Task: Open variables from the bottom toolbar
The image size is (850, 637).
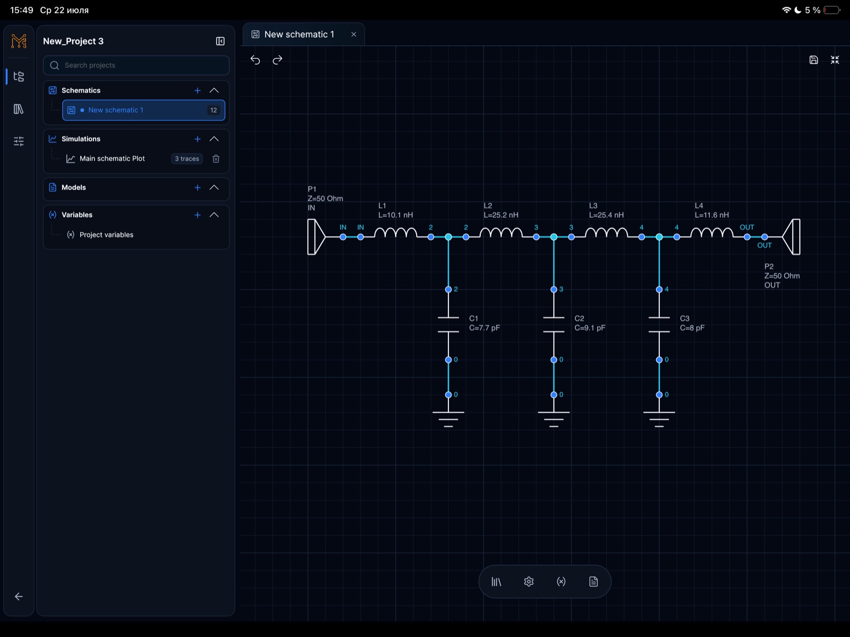Action: click(x=561, y=582)
